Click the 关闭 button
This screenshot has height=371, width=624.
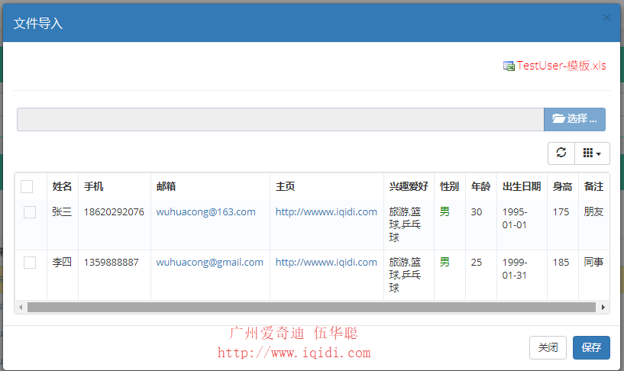(x=548, y=347)
